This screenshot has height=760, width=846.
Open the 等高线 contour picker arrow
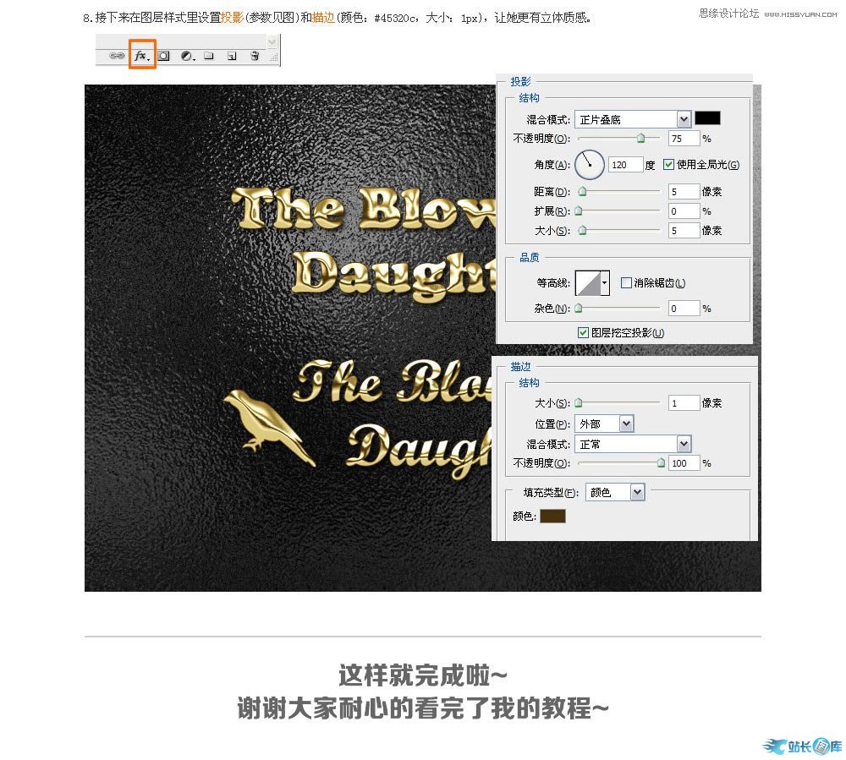pos(605,283)
